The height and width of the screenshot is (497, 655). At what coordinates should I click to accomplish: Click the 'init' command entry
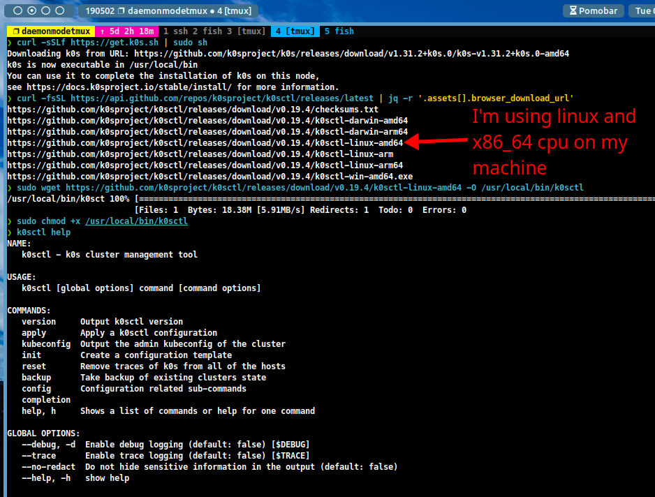[x=31, y=355]
